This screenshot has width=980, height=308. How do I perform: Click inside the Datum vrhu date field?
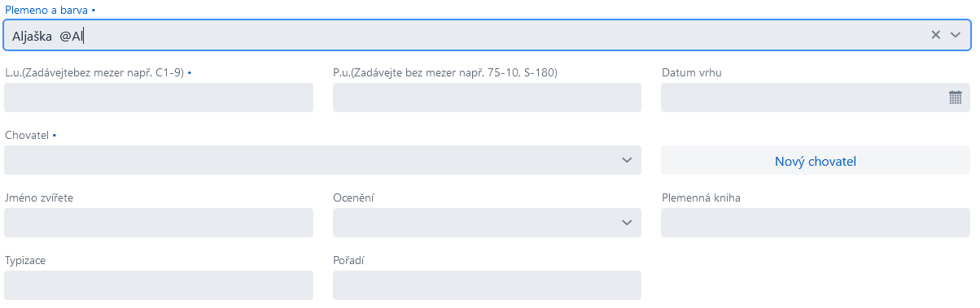tap(803, 98)
